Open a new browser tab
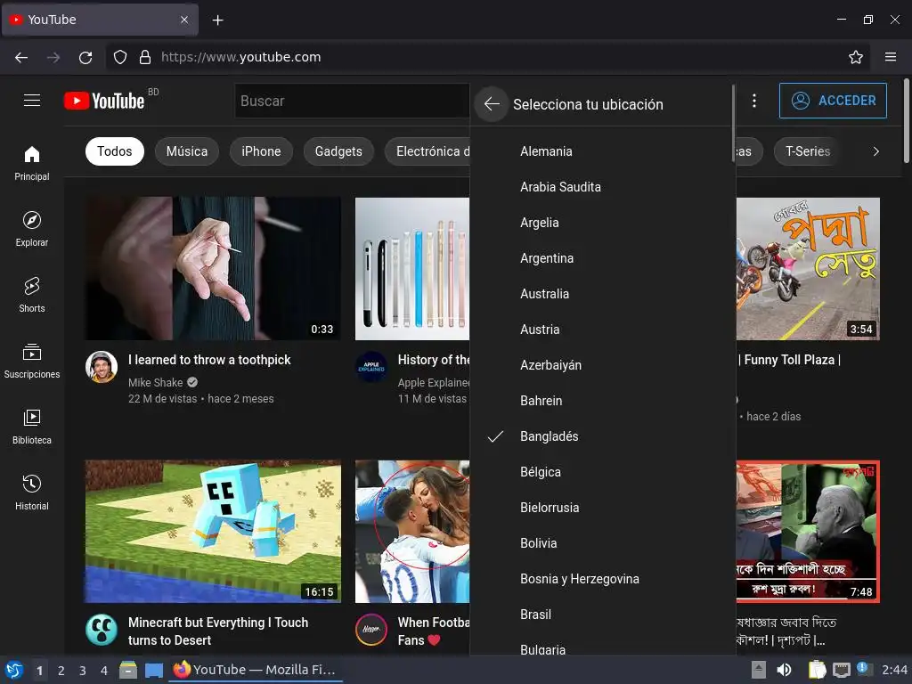Viewport: 912px width, 684px height. pyautogui.click(x=217, y=20)
